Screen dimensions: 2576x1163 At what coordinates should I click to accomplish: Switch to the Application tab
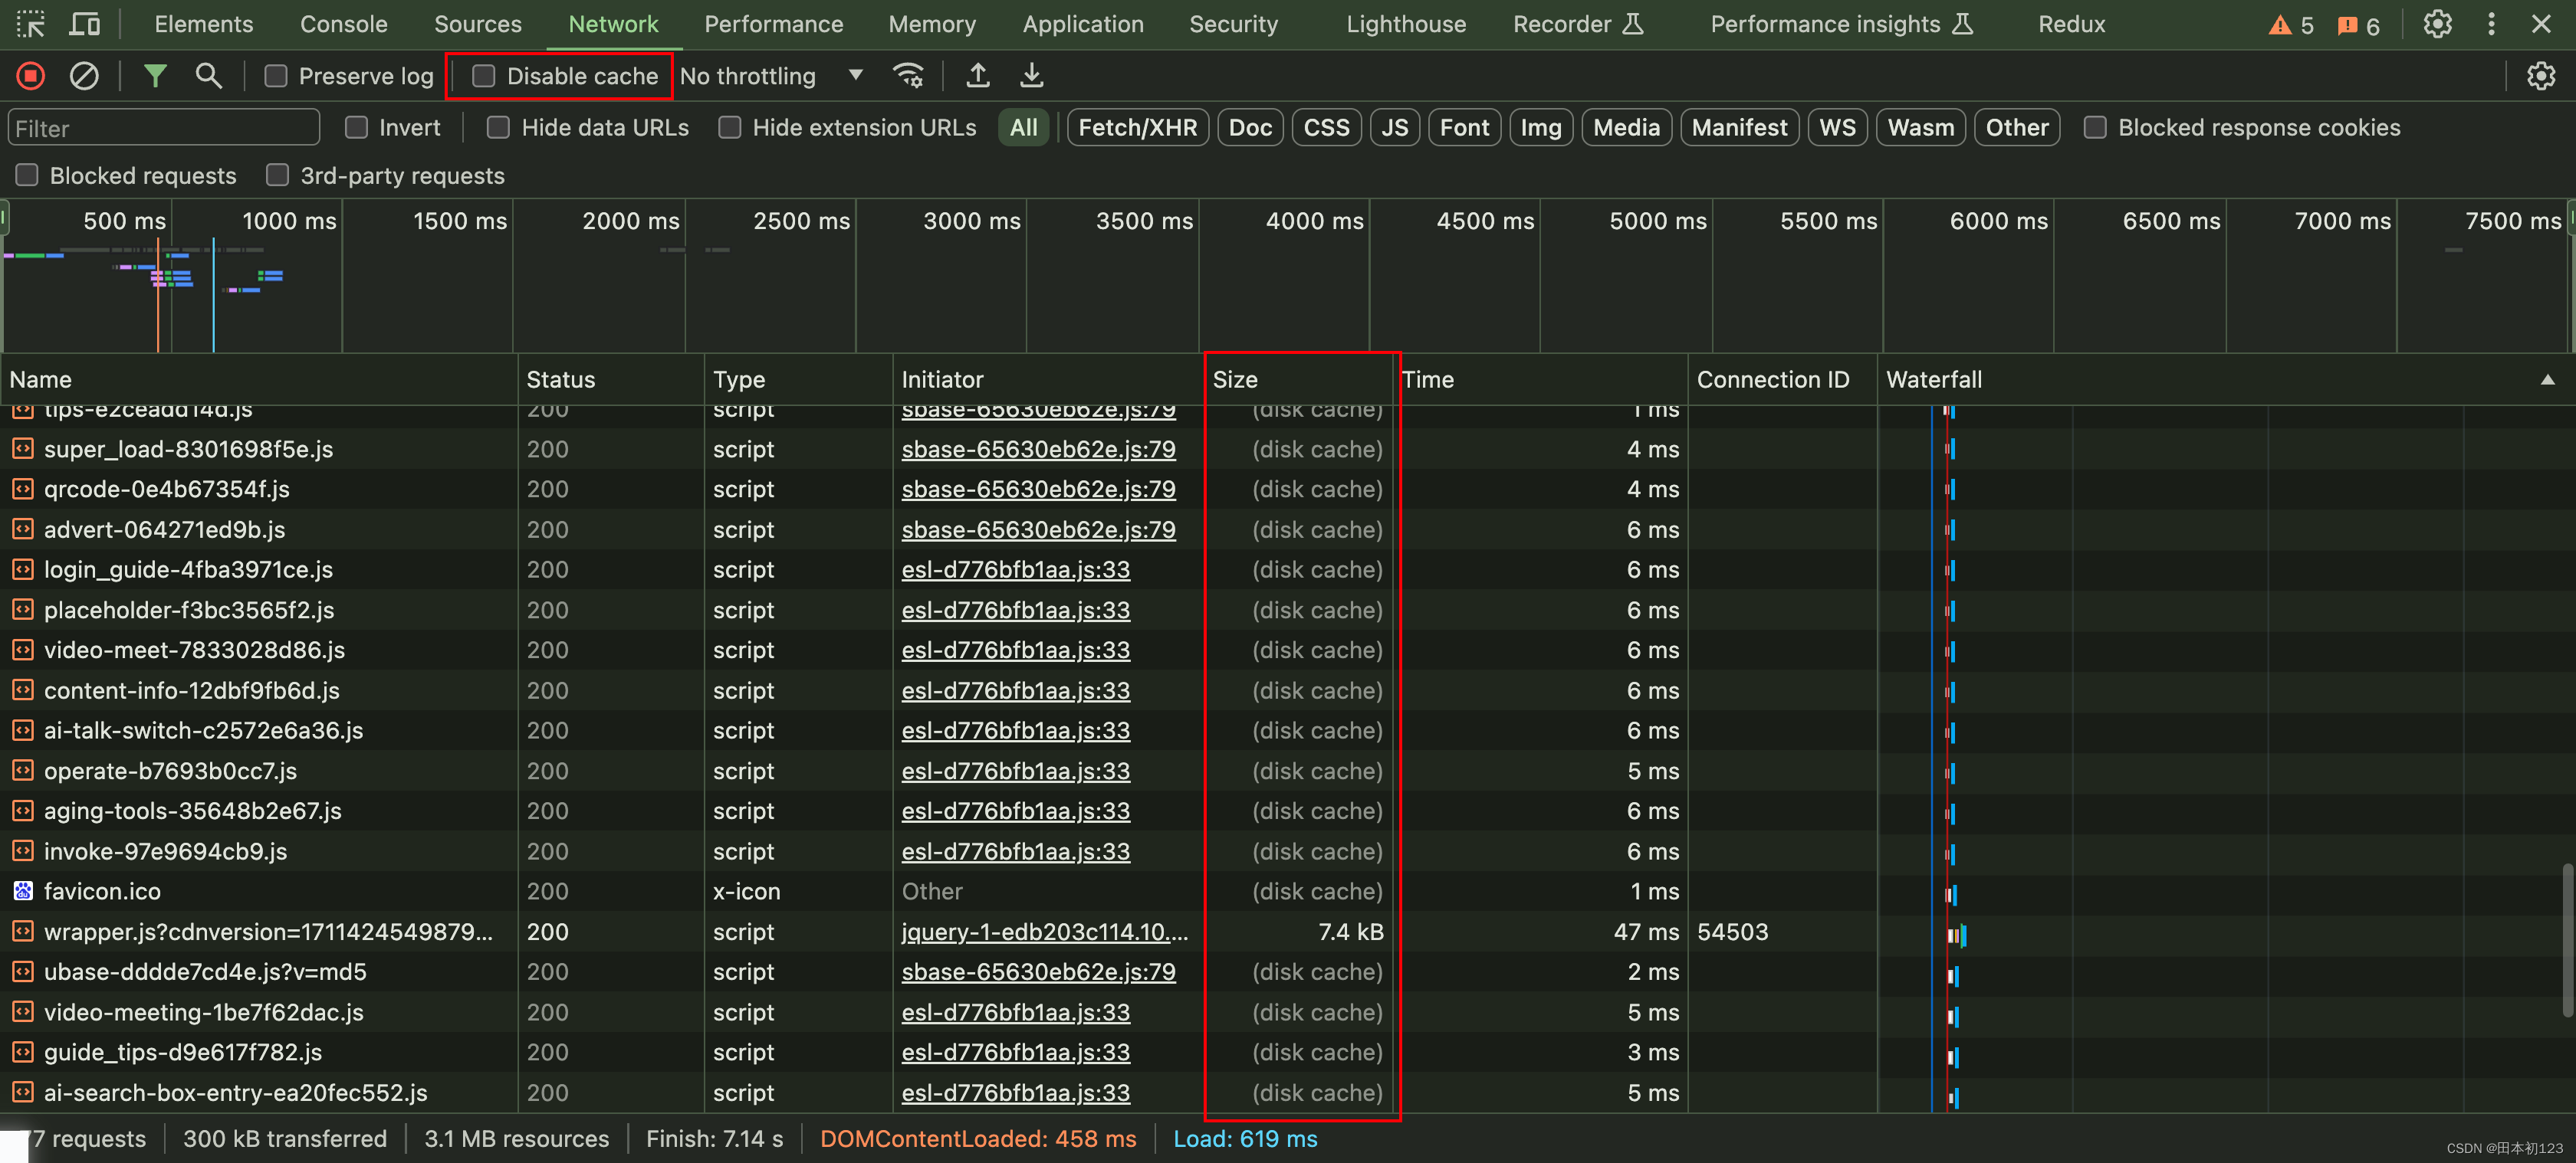pos(1083,24)
